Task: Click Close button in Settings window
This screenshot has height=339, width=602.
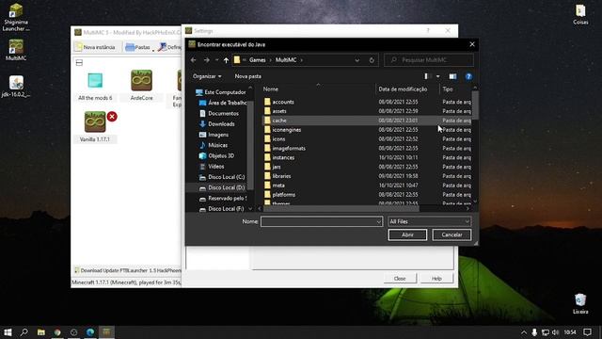Action: pos(400,279)
